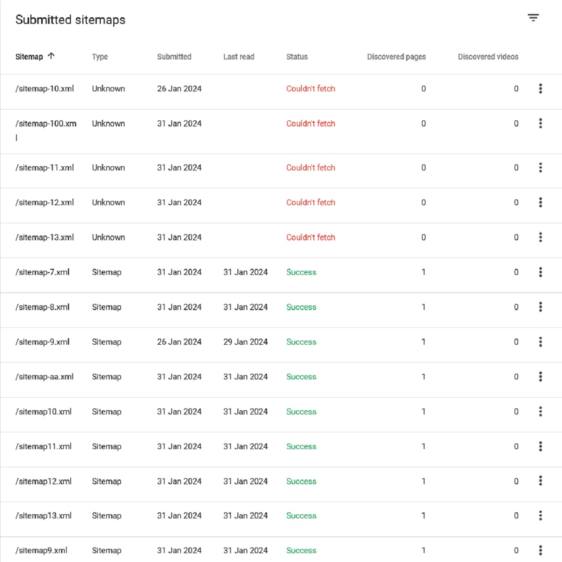Open the /sitemap-12.xml Couldn't fetch status
Image resolution: width=562 pixels, height=562 pixels.
(311, 202)
